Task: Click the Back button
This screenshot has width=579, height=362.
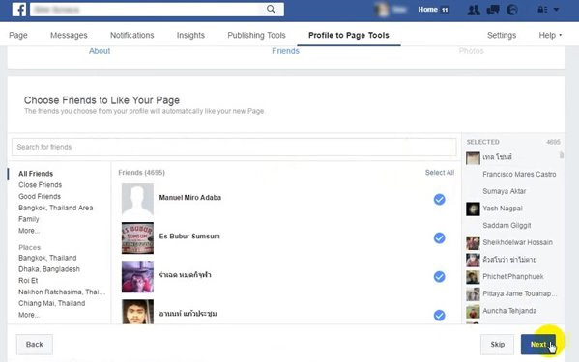Action: click(x=35, y=345)
